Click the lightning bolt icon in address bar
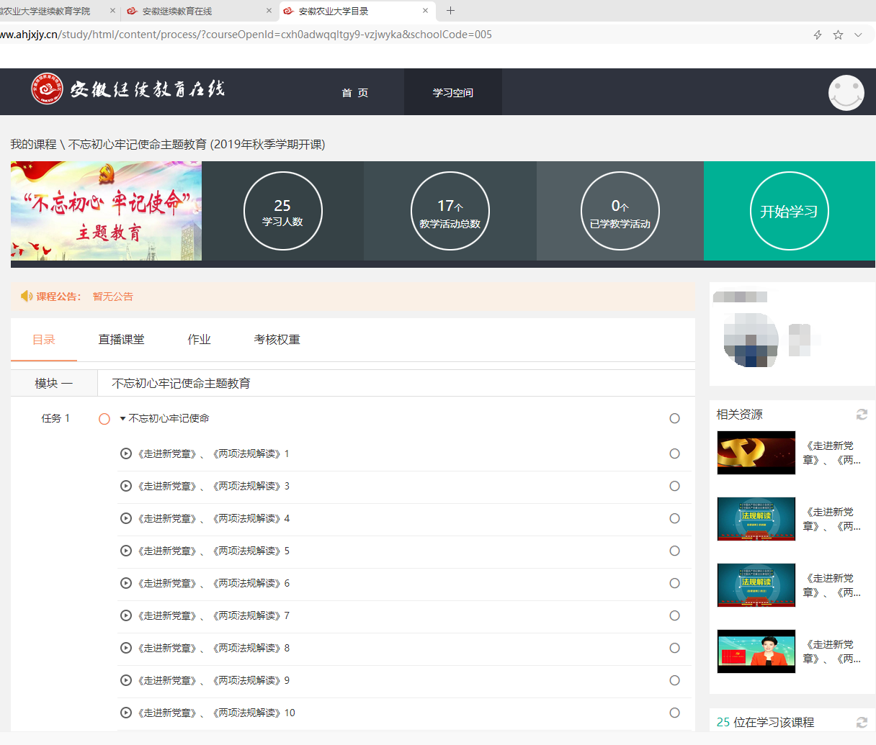This screenshot has width=876, height=745. click(818, 35)
